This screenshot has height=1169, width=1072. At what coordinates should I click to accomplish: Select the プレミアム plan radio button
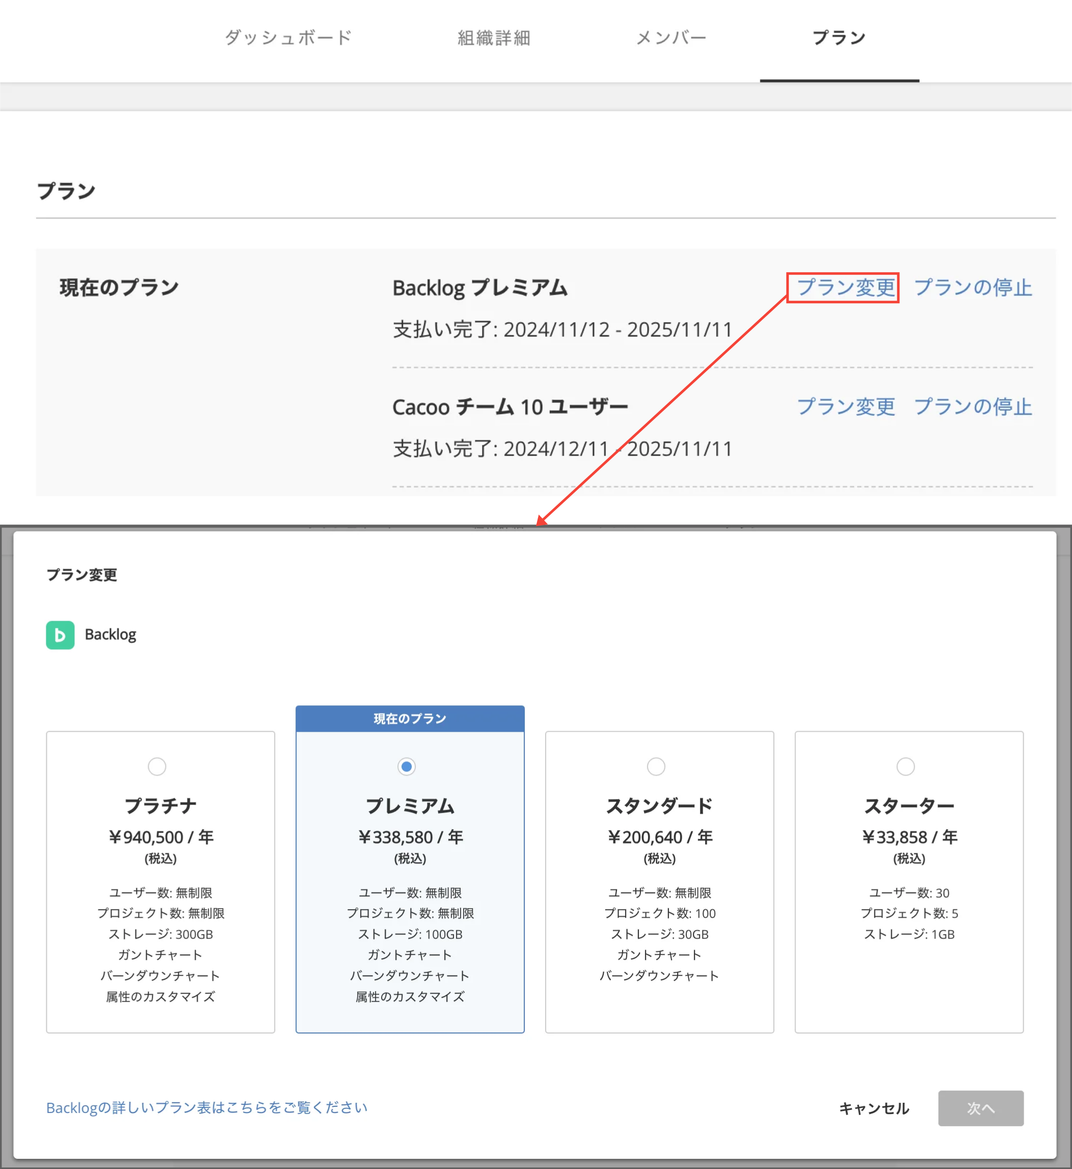coord(407,766)
